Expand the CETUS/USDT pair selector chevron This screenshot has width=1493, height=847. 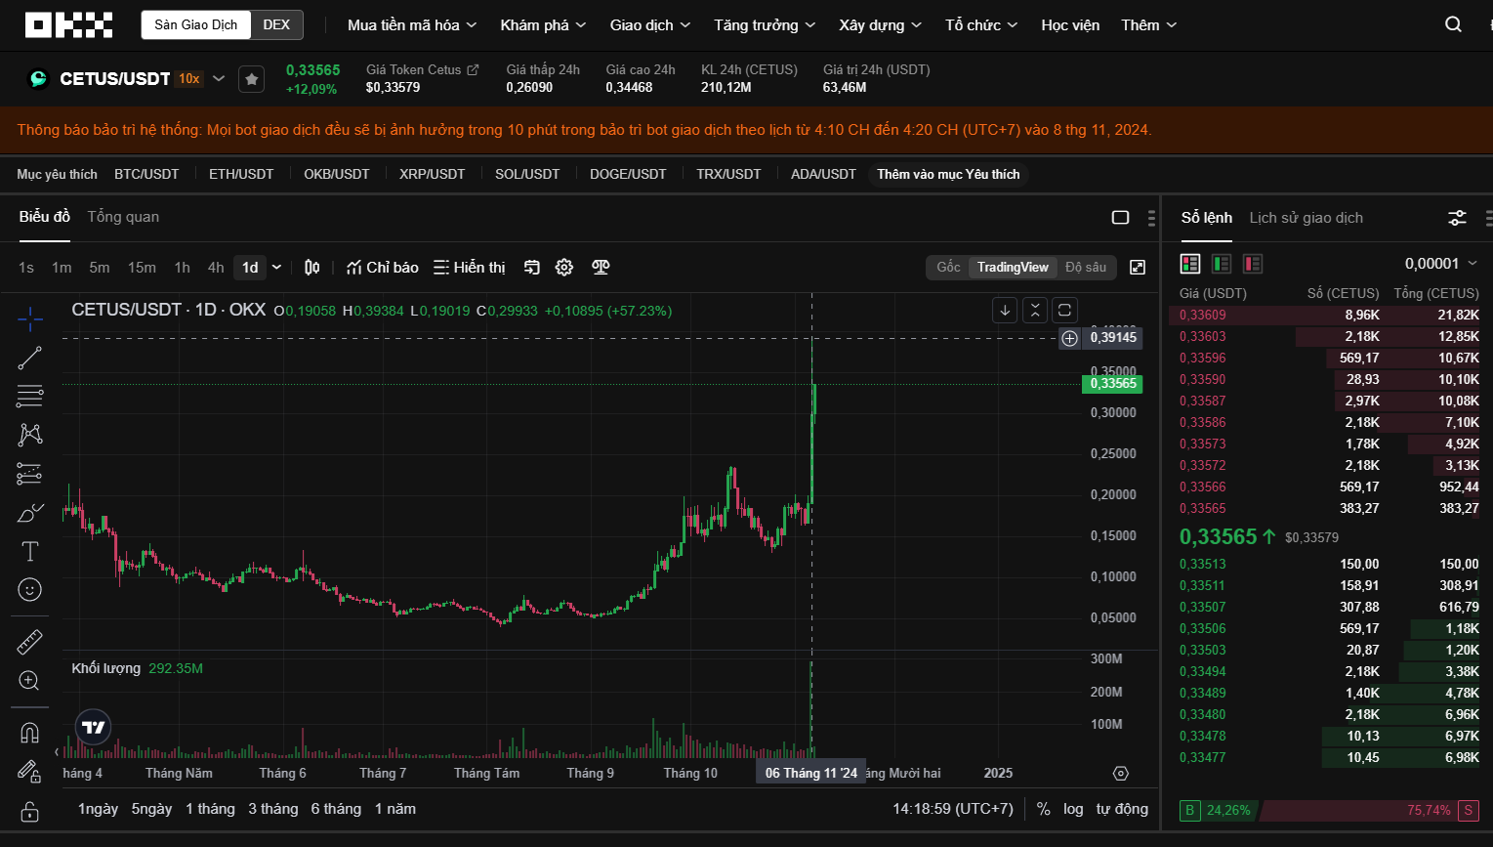click(x=219, y=79)
